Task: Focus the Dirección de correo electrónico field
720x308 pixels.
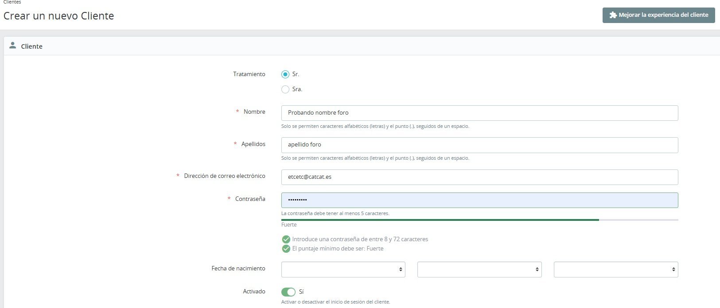Action: tap(479, 177)
